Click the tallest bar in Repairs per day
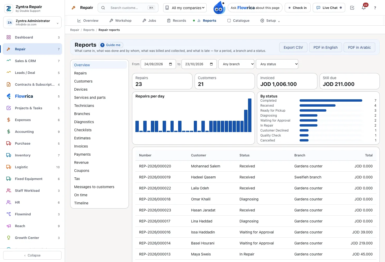 [x=250, y=115]
